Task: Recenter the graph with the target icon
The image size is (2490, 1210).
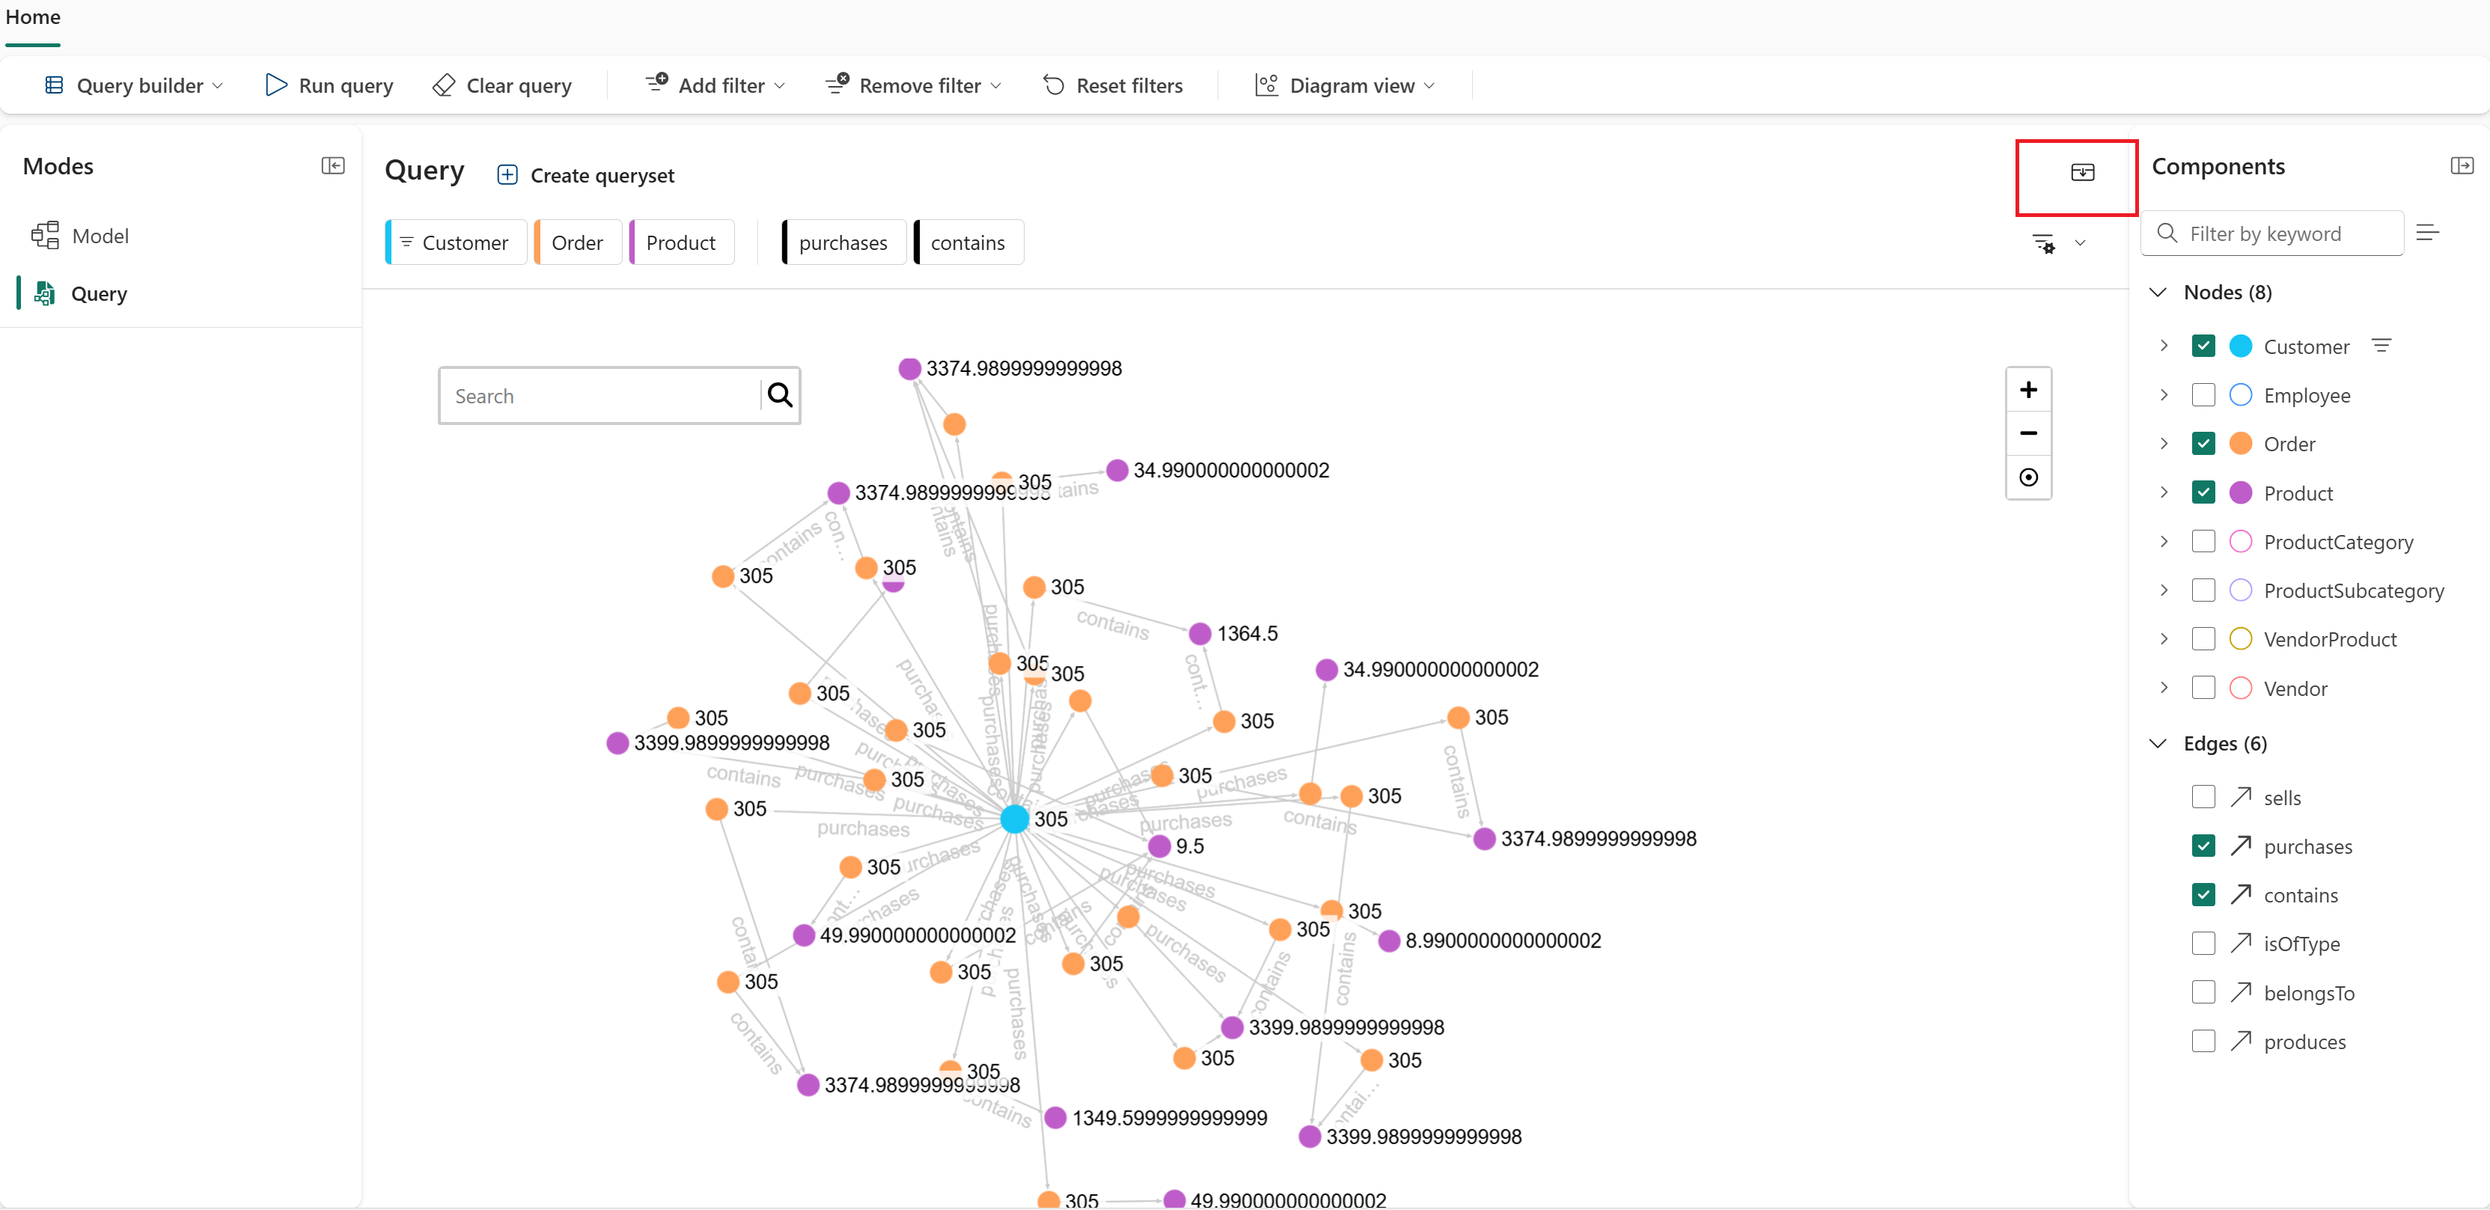Action: pos(2028,477)
